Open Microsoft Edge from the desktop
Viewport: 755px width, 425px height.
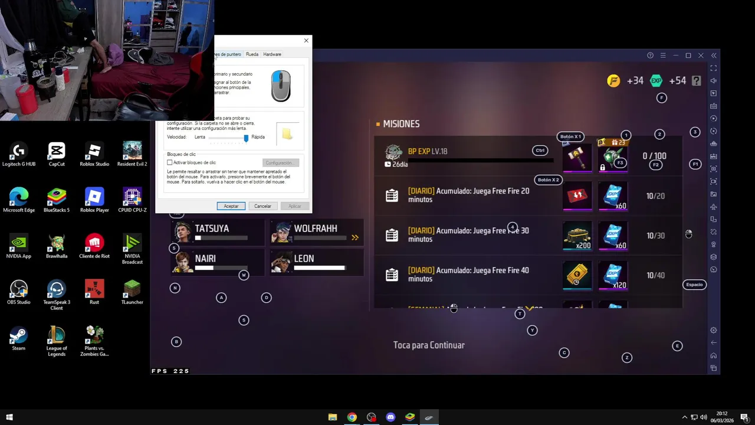tap(19, 201)
